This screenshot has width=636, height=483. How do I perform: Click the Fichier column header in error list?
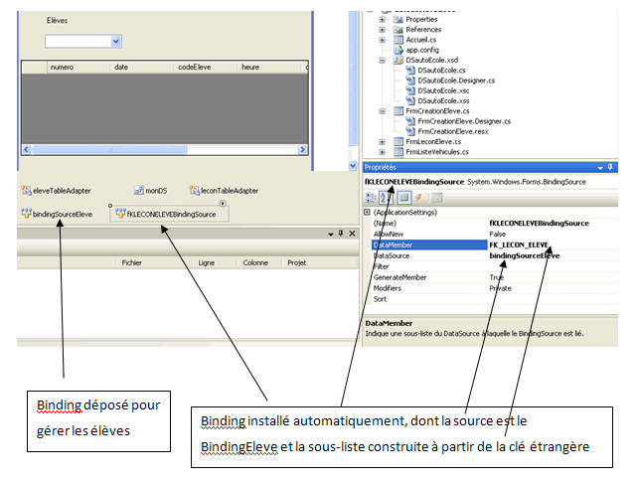(x=131, y=263)
